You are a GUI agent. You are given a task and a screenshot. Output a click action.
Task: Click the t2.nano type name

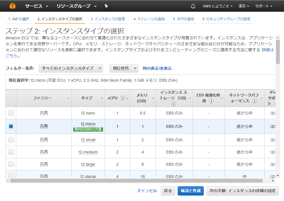[88, 113]
